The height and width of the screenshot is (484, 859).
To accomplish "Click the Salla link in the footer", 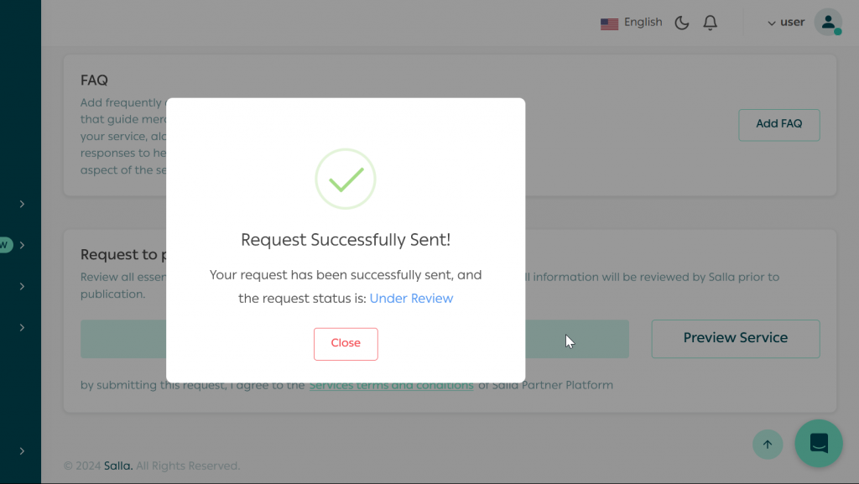I will pos(117,466).
